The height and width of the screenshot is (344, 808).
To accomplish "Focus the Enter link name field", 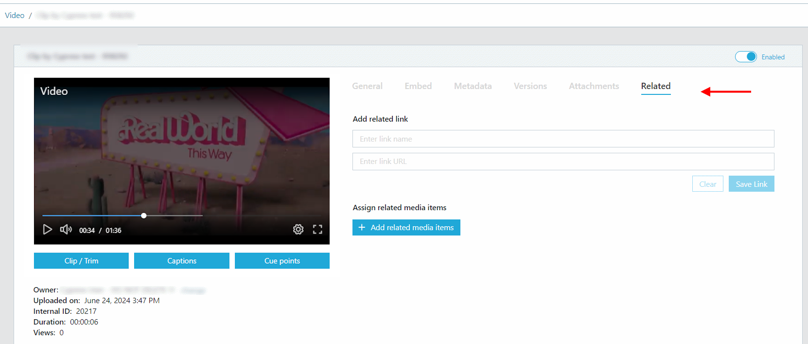I will [x=563, y=139].
